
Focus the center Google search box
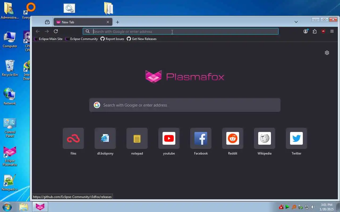coord(185,105)
